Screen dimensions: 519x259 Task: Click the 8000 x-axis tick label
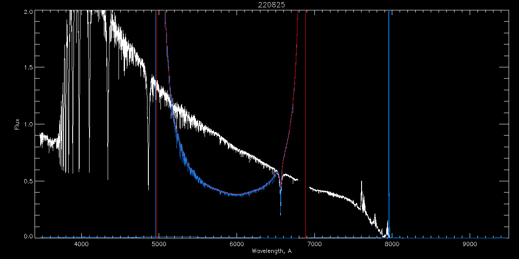pyautogui.click(x=392, y=244)
